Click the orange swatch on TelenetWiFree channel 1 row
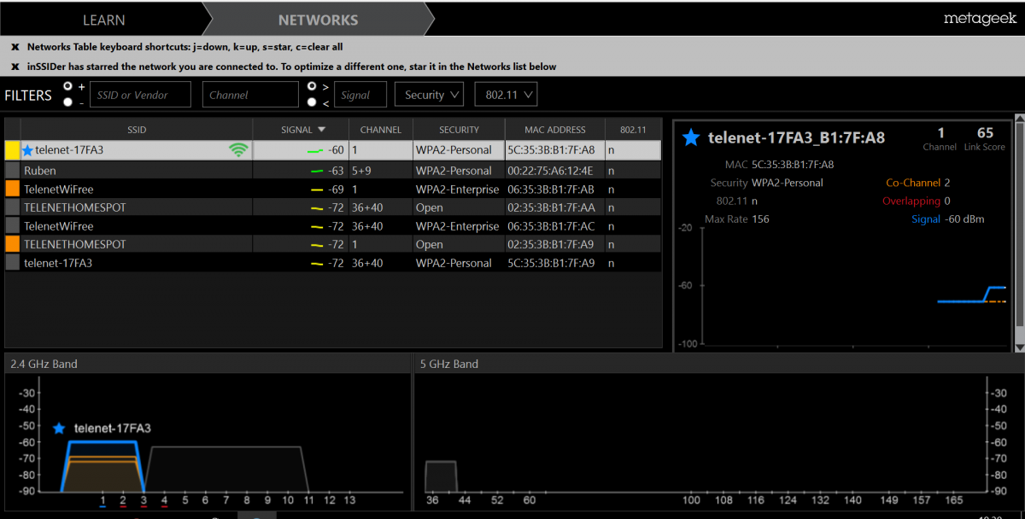The image size is (1025, 519). point(12,189)
